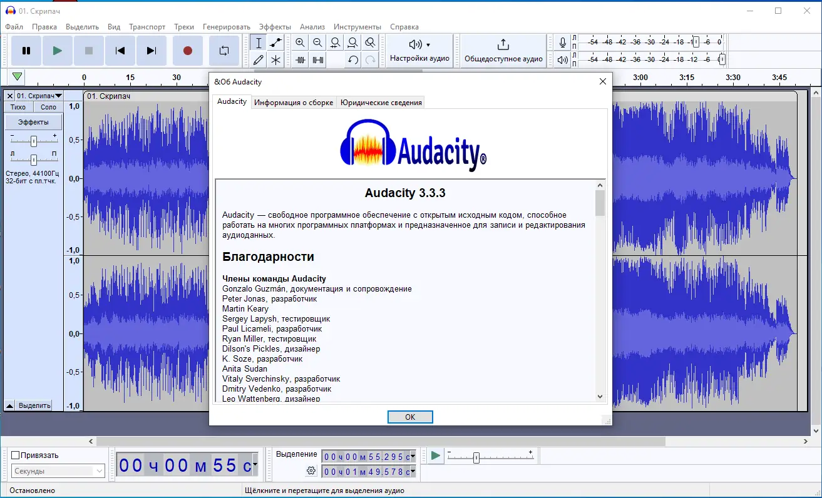Click the speaker playback meter icon

click(563, 60)
